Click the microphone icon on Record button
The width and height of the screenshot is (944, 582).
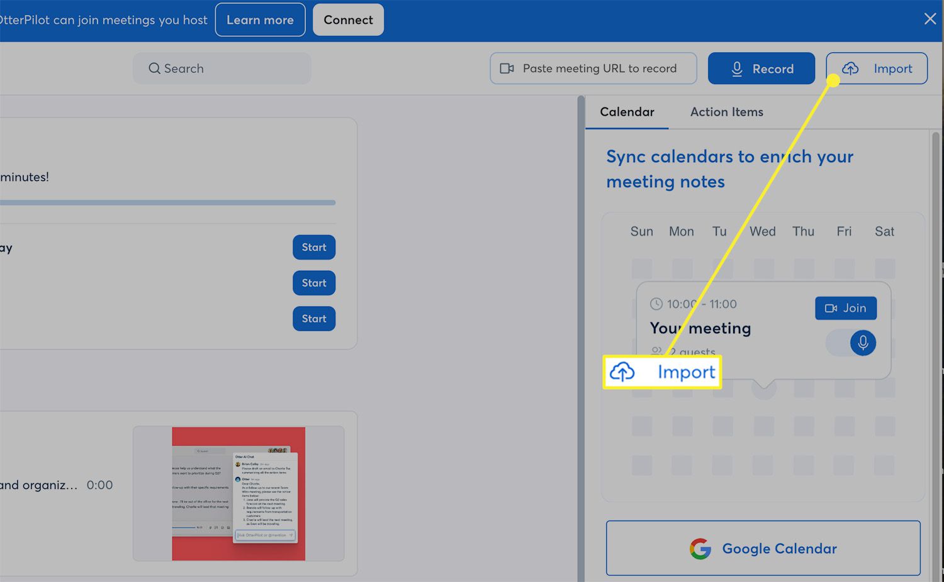[x=736, y=69]
